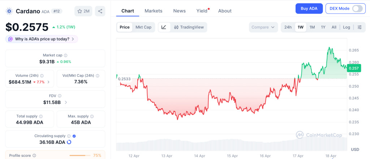Enable Log scale on chart
This screenshot has width=370, height=159.
pyautogui.click(x=347, y=27)
